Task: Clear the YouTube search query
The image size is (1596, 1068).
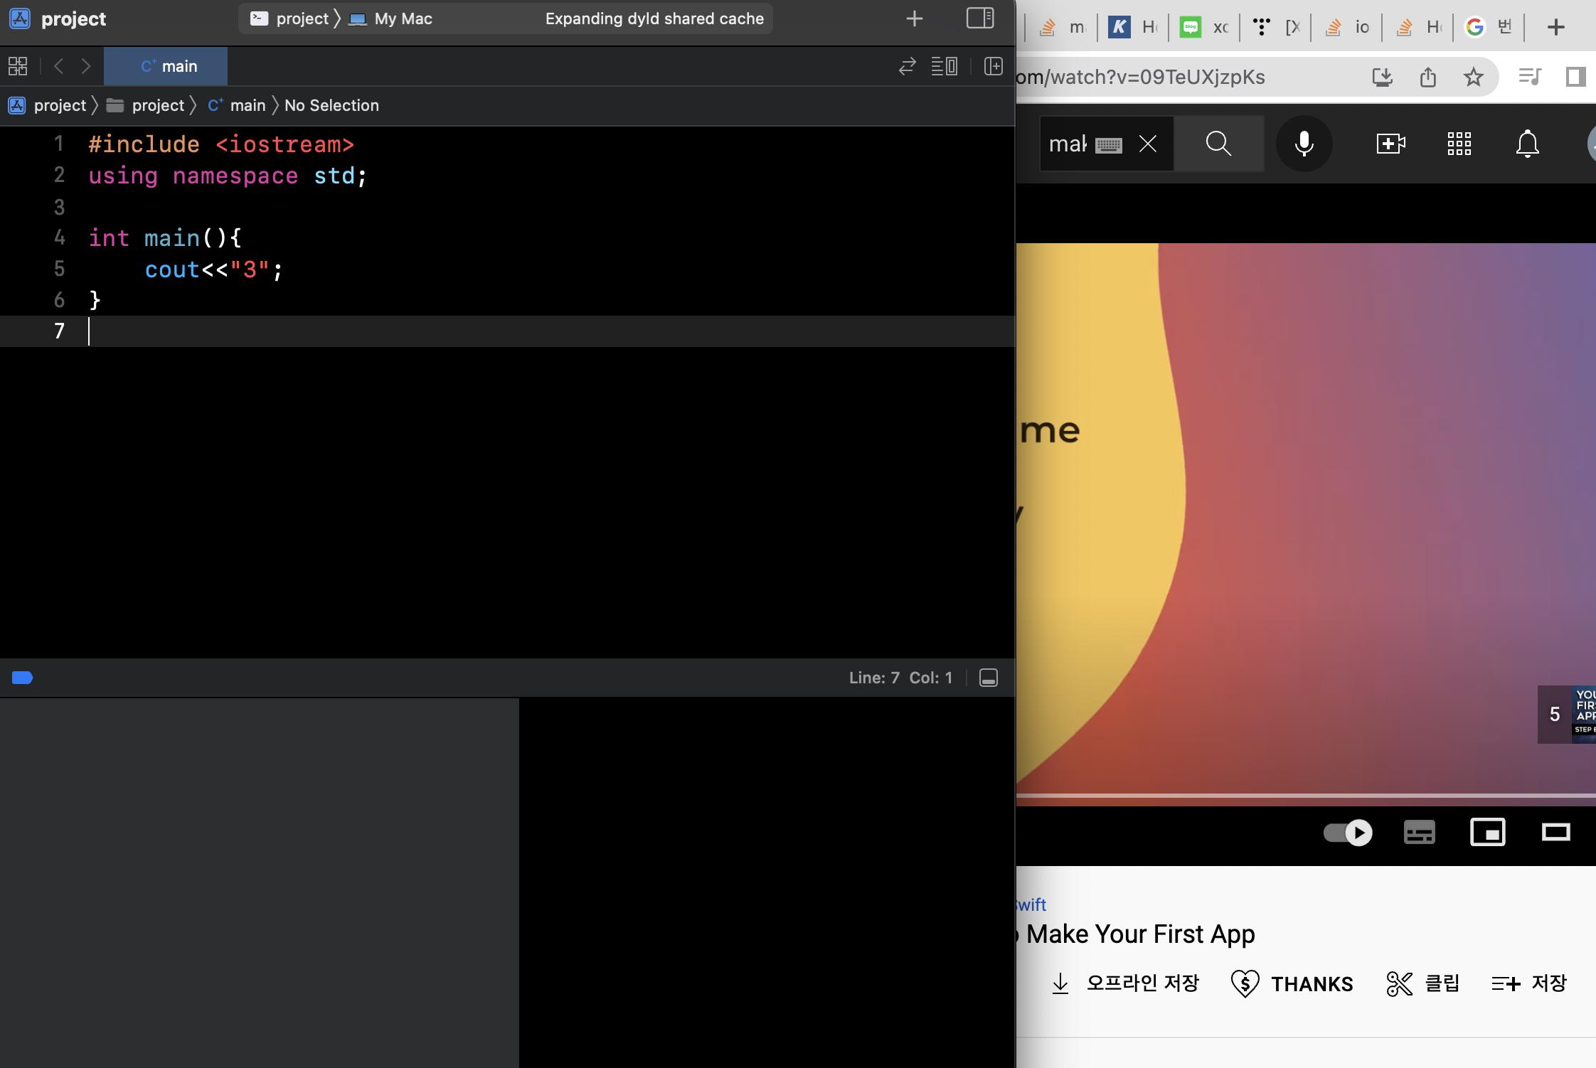Action: click(x=1147, y=144)
